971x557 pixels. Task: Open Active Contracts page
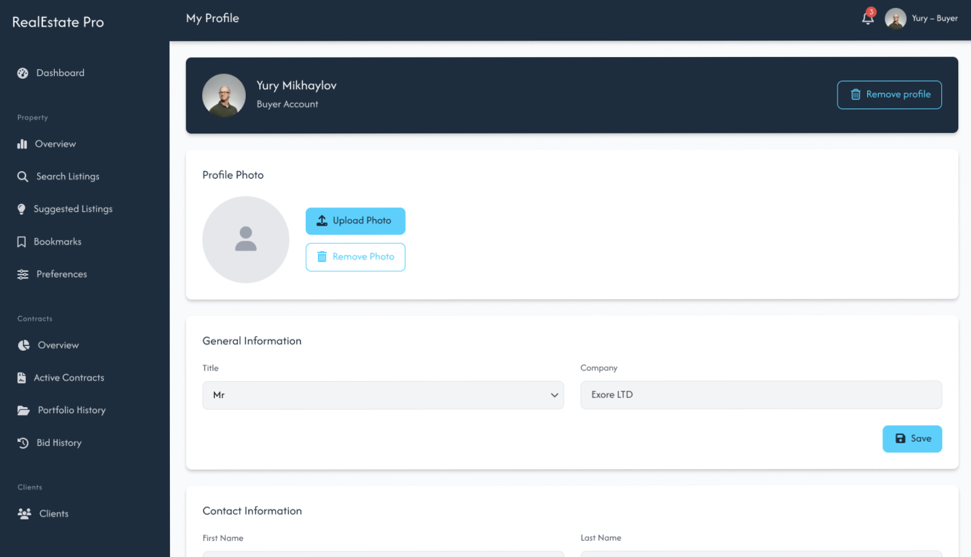[69, 377]
